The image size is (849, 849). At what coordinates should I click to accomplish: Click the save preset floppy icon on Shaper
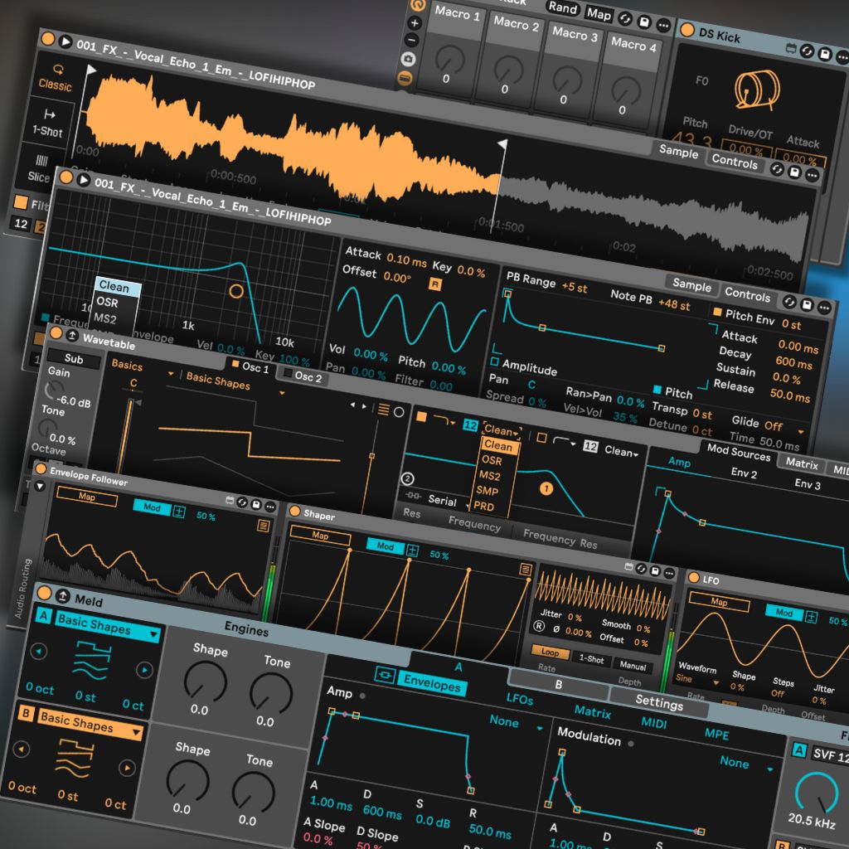(654, 573)
